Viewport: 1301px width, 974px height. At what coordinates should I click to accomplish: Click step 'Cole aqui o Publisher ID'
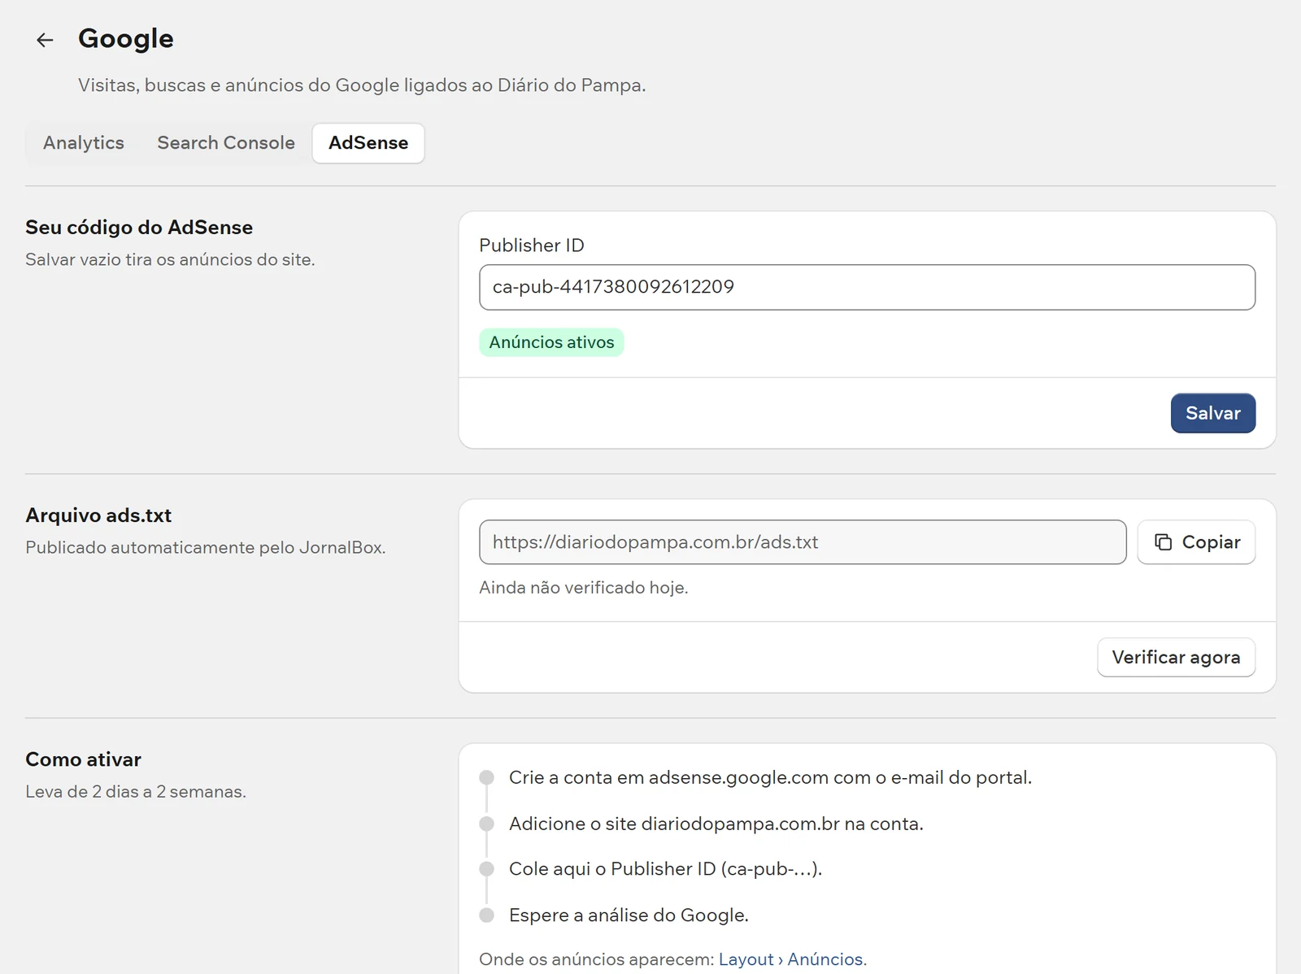[x=666, y=869]
